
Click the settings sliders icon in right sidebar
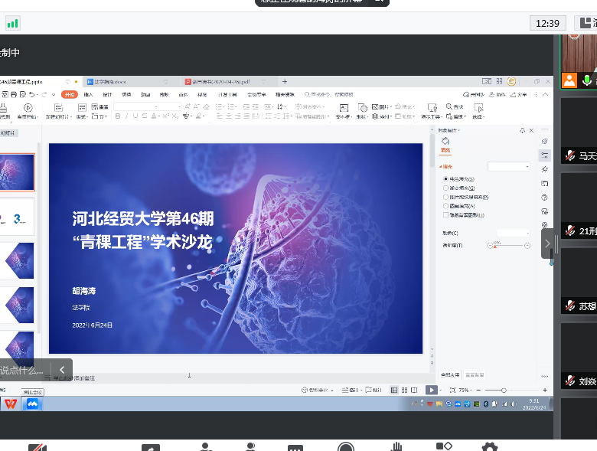coord(545,155)
